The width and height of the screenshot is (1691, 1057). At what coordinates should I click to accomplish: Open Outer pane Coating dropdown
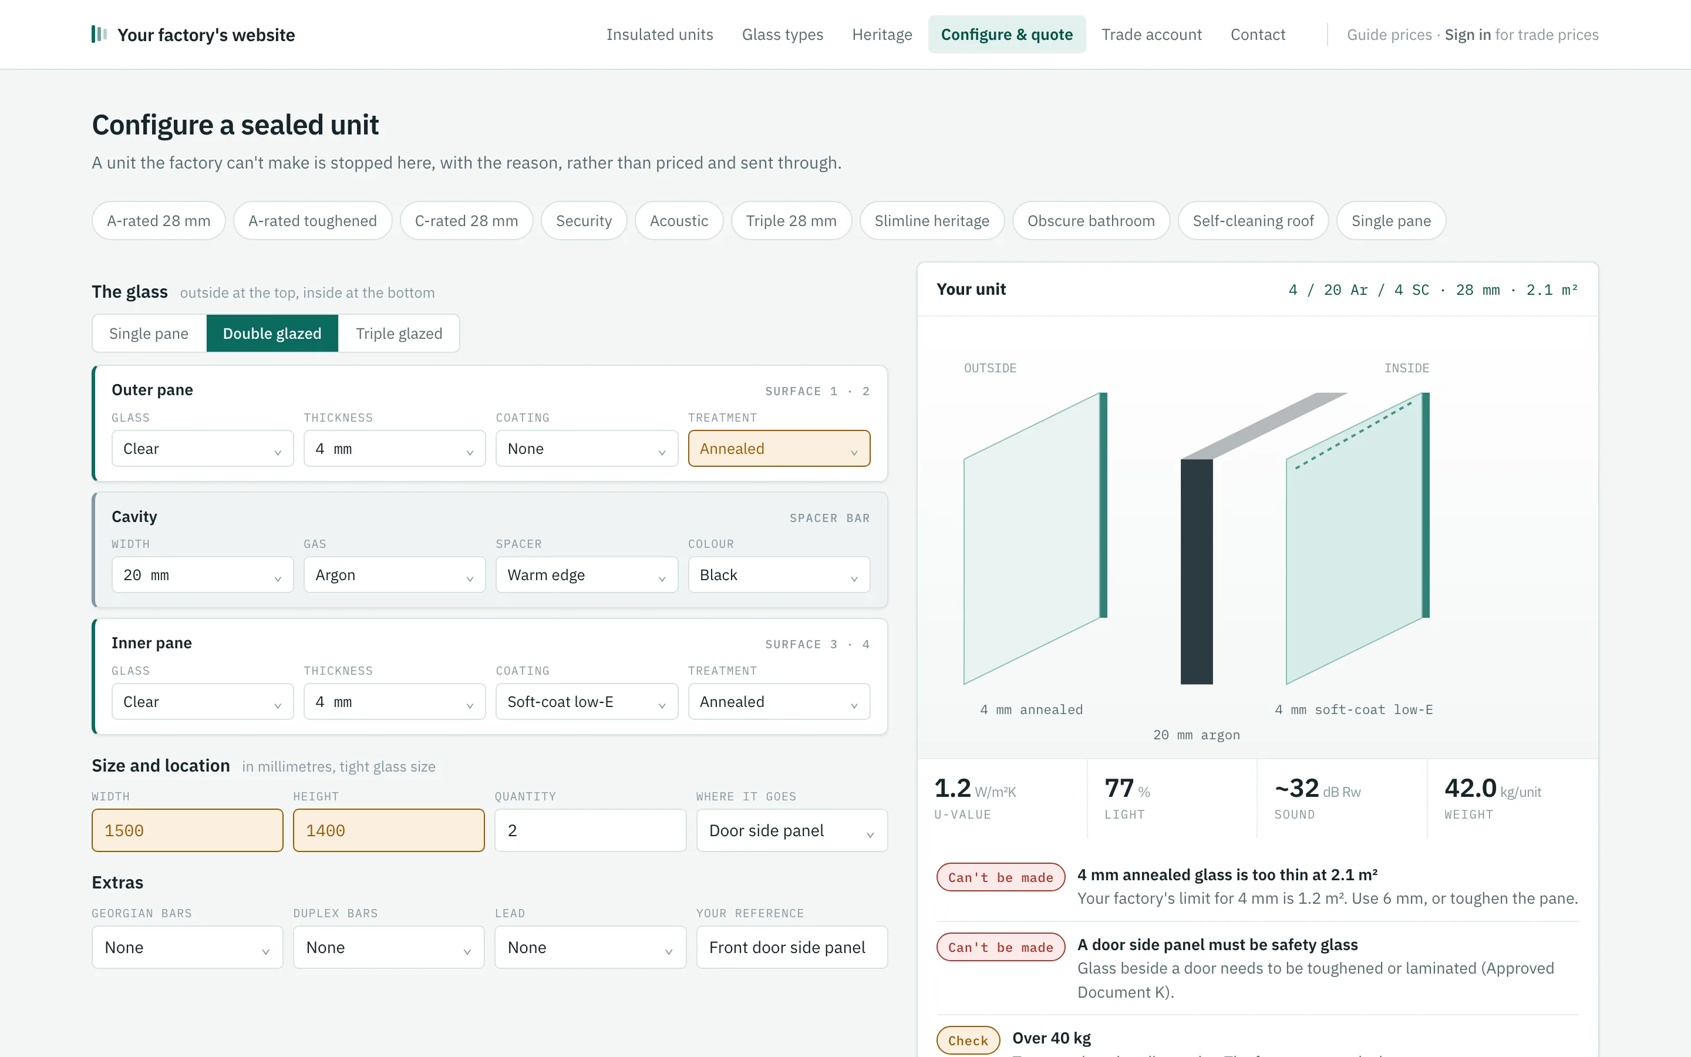coord(586,448)
